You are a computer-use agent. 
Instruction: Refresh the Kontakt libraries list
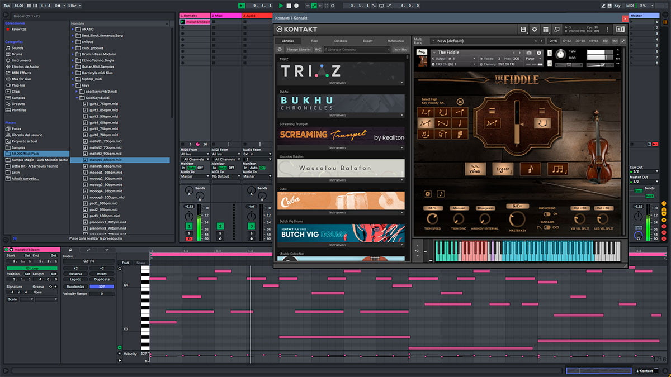point(280,49)
